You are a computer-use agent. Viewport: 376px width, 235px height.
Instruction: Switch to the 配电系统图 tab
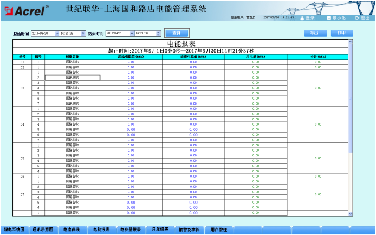pyautogui.click(x=14, y=230)
